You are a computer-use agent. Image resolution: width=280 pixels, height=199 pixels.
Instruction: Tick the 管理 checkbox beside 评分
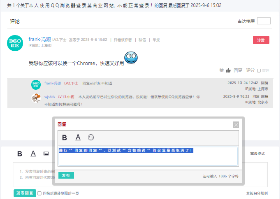click(x=259, y=71)
